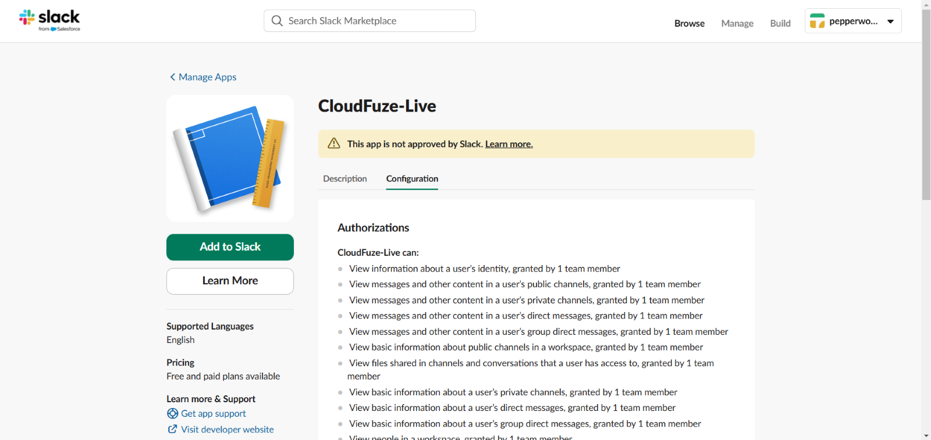Viewport: 931px width, 440px height.
Task: Click the back chevron beside Manage Apps
Action: [172, 77]
